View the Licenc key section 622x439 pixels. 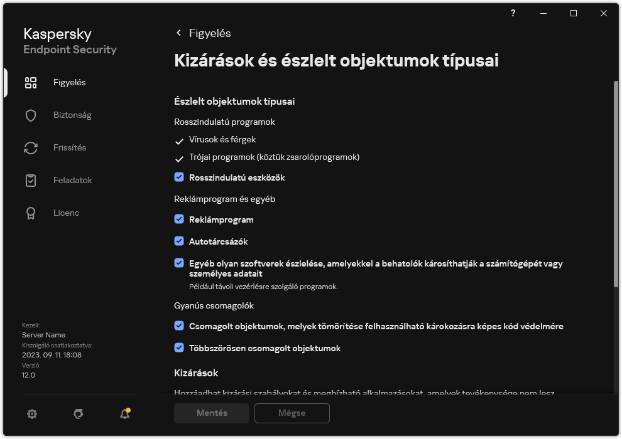click(65, 213)
